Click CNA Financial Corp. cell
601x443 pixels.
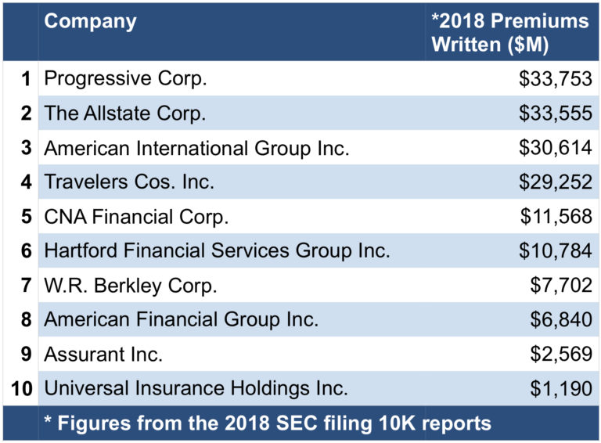point(137,217)
